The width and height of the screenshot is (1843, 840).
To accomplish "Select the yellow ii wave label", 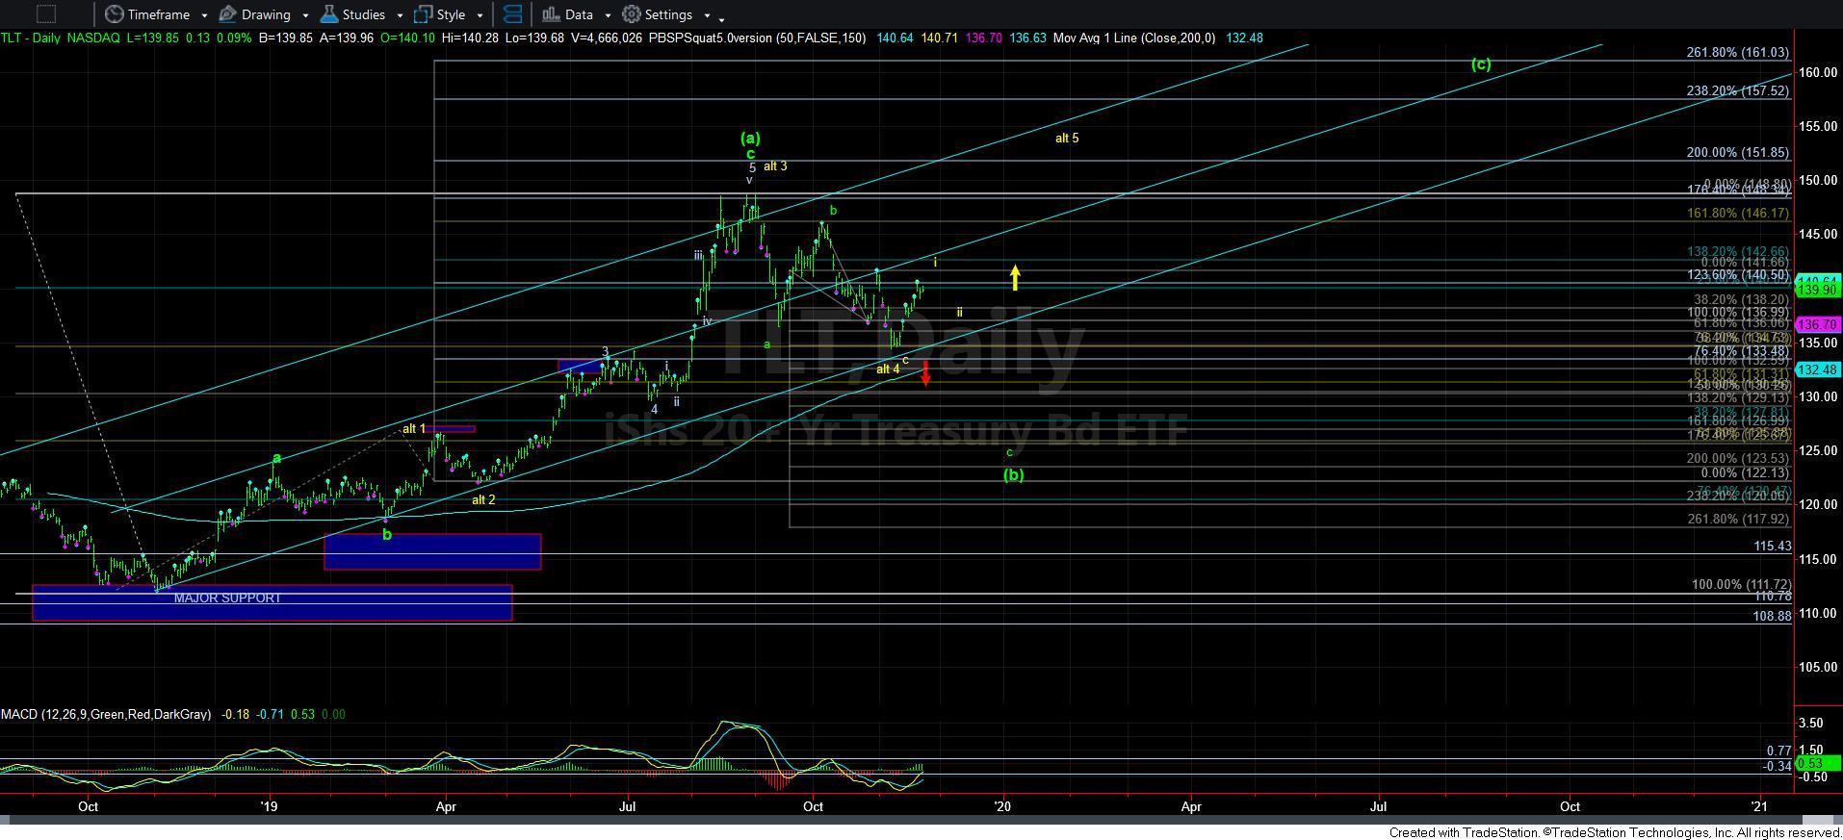I will coord(959,312).
